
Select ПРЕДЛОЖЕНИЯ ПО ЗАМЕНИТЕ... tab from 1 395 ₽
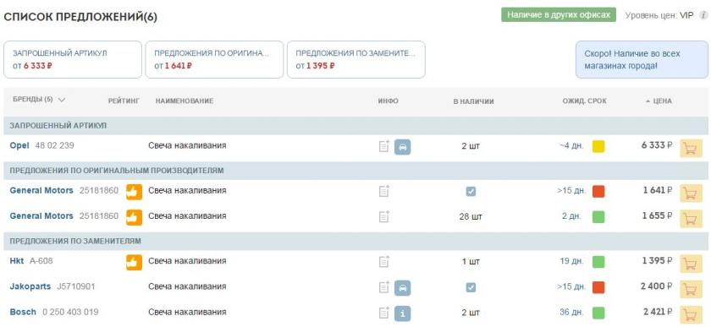click(x=356, y=59)
